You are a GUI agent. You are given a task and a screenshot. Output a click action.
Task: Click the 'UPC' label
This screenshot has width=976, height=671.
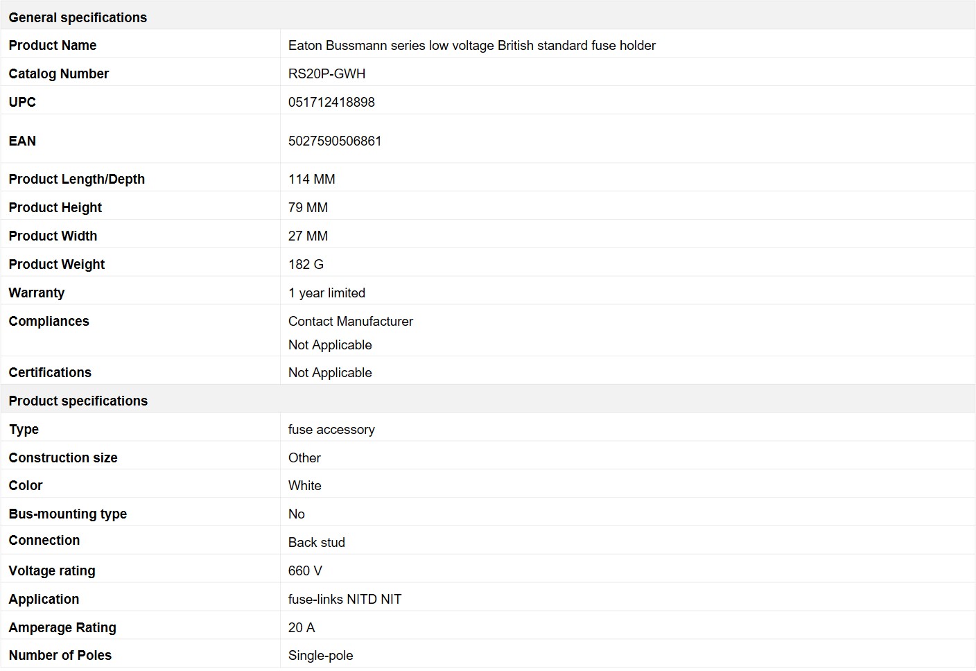22,102
